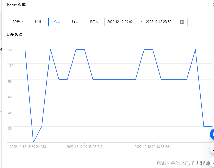Click y-axis value 120

click(x=11, y=50)
